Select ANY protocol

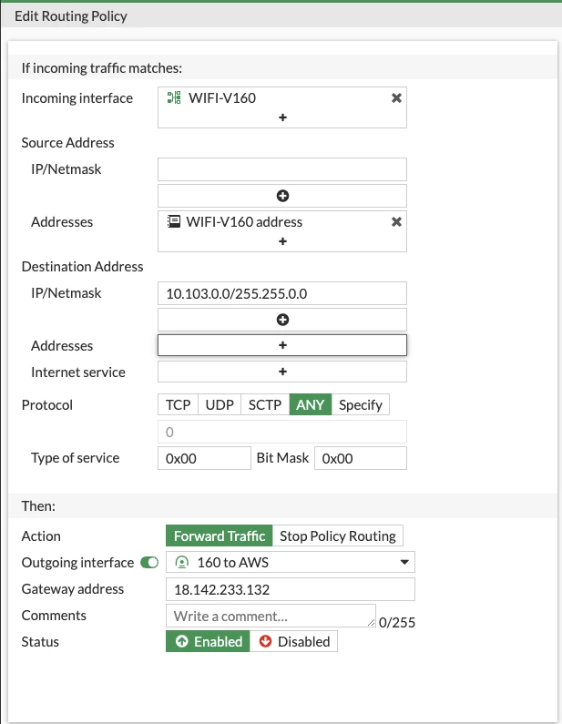[311, 404]
